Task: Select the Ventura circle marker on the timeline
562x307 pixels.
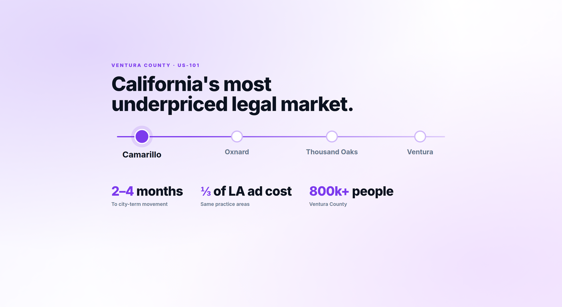Action: 420,137
